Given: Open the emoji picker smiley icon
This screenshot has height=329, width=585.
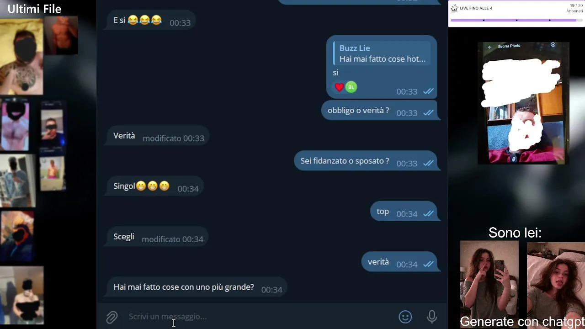Looking at the screenshot, I should pyautogui.click(x=405, y=317).
